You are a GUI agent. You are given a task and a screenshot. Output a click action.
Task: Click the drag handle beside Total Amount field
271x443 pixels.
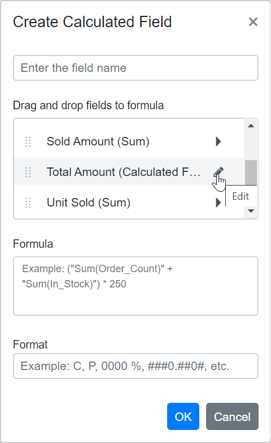28,172
